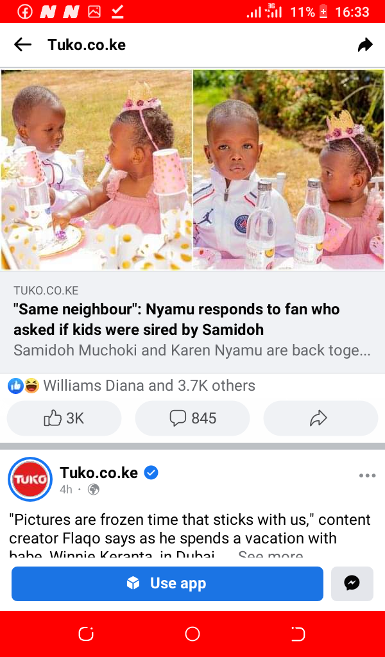Tap the Facebook notification icon in the status bar
Image resolution: width=385 pixels, height=657 pixels.
point(25,12)
